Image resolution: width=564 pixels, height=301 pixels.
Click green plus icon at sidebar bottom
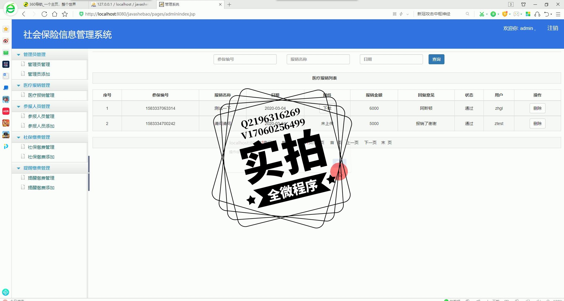6,292
